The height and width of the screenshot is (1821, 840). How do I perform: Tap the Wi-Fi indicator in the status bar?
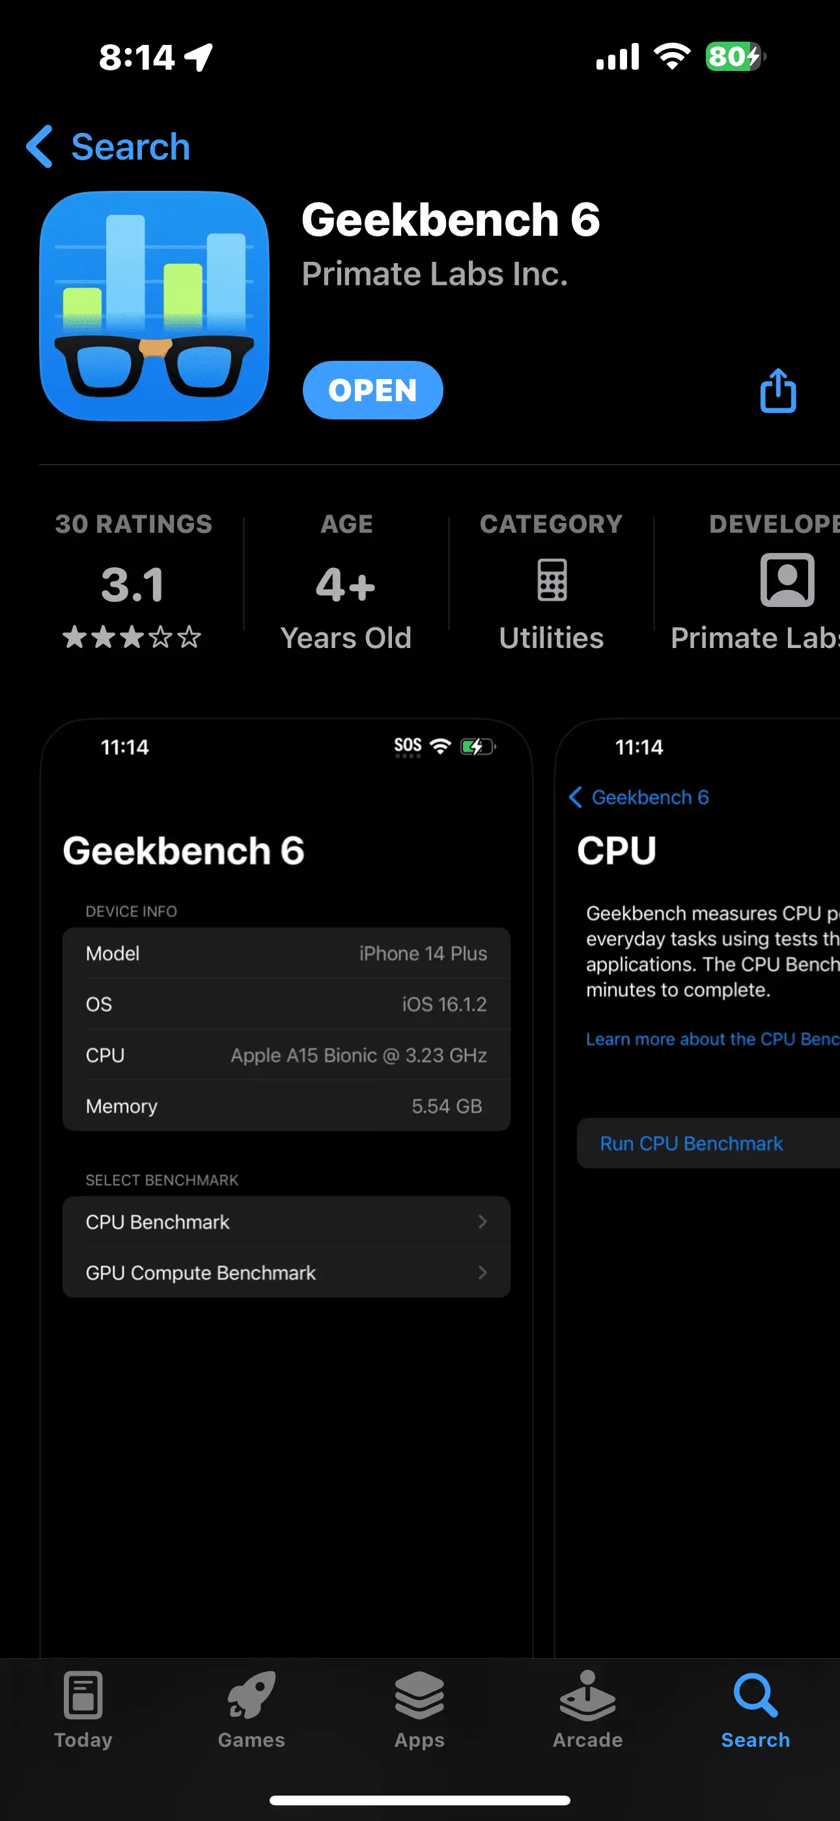[x=672, y=57]
